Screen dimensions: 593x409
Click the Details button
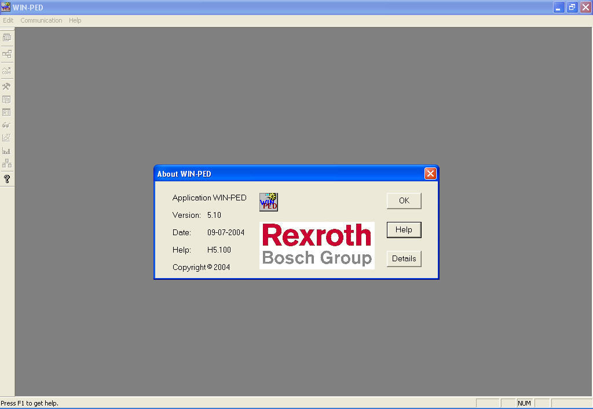coord(404,258)
